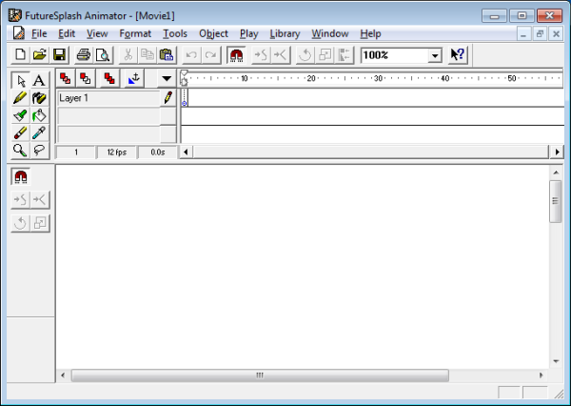Open the timeline frame view popup arrow
This screenshot has width=571, height=406.
point(167,79)
